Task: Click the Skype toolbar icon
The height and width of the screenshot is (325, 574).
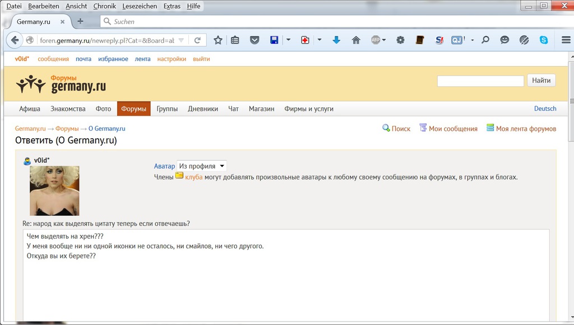Action: (544, 40)
